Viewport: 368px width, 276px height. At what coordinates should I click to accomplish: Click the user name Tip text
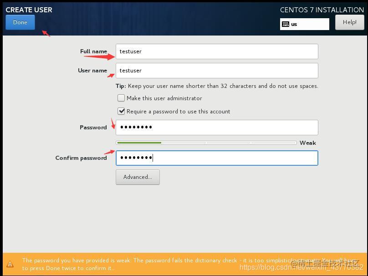pyautogui.click(x=217, y=86)
